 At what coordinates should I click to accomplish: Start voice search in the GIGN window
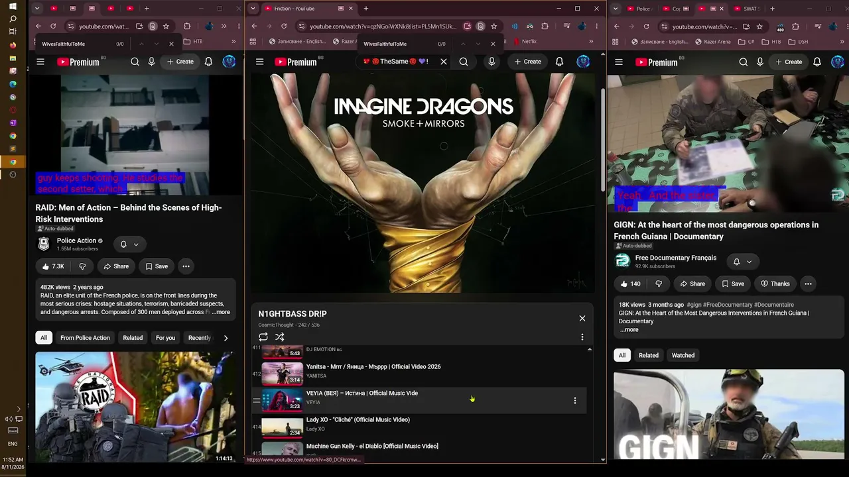click(x=760, y=62)
